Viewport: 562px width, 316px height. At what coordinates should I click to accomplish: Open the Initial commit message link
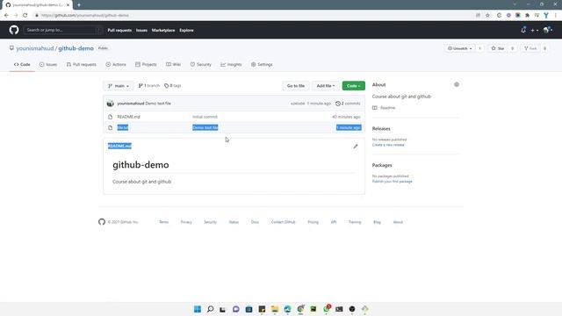pos(205,117)
